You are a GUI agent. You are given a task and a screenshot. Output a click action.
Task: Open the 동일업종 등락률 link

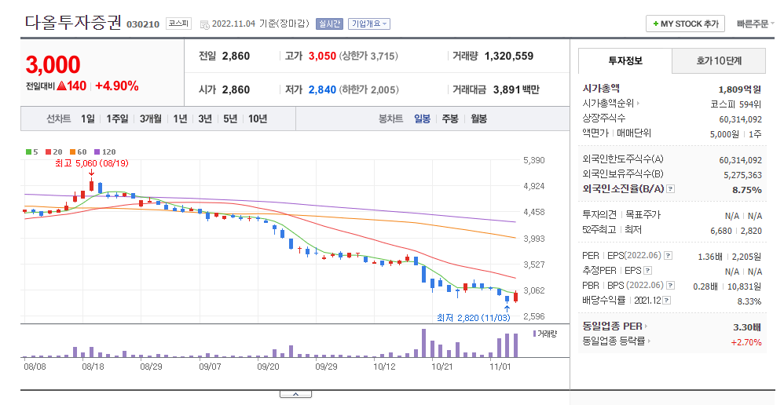[617, 341]
